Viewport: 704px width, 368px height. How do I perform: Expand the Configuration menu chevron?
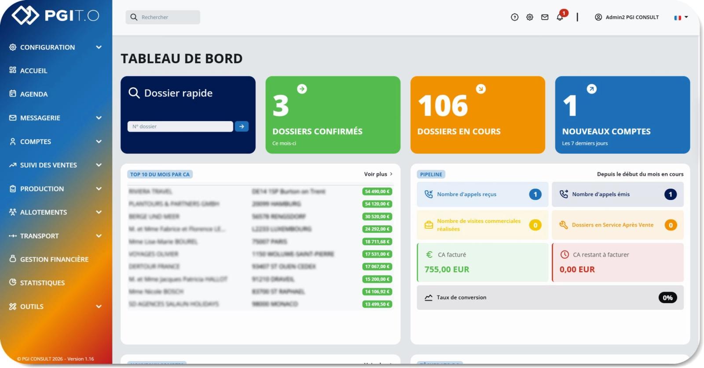click(99, 47)
